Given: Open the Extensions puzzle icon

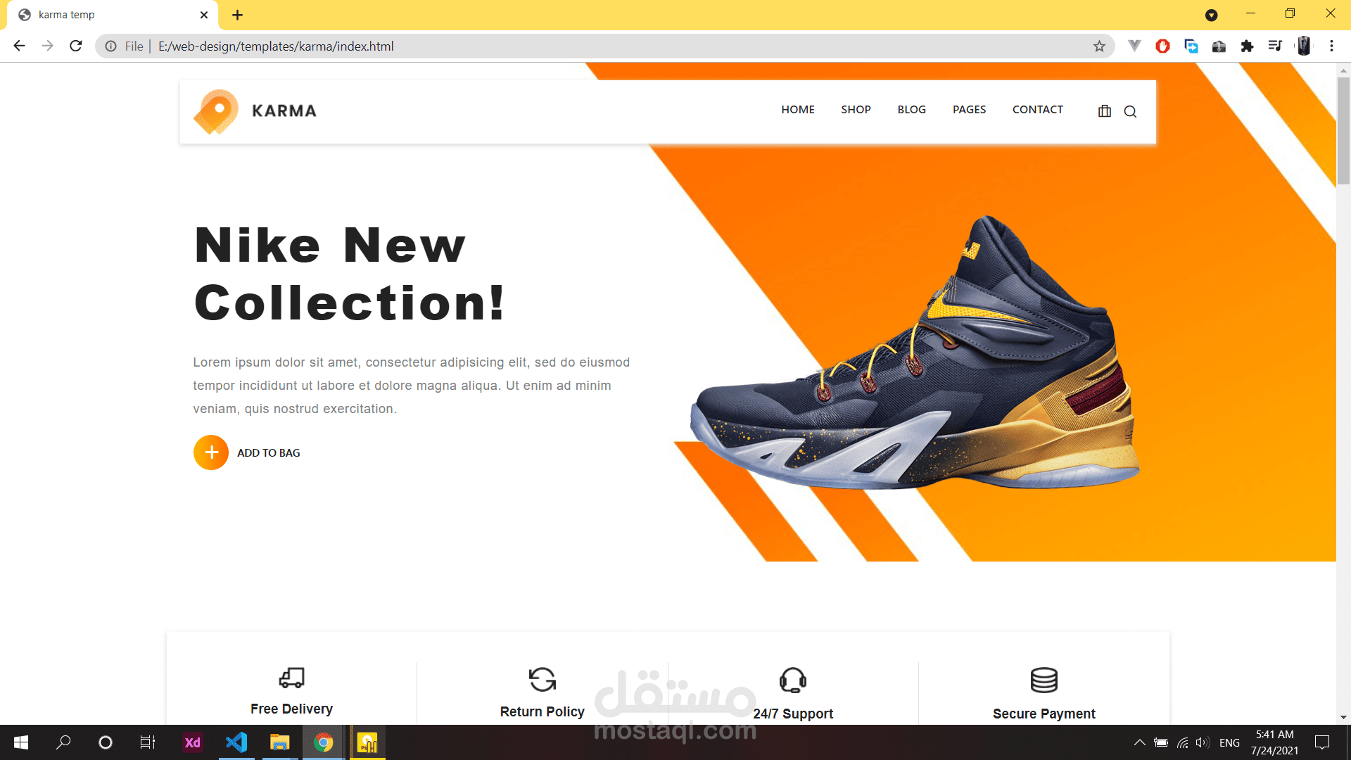Looking at the screenshot, I should 1247,46.
